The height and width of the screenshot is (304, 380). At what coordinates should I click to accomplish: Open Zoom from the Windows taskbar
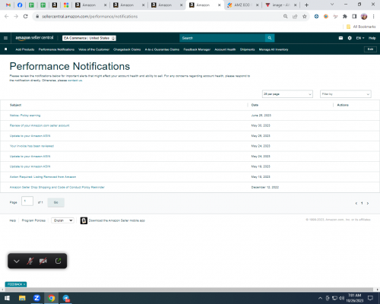[x=36, y=298]
